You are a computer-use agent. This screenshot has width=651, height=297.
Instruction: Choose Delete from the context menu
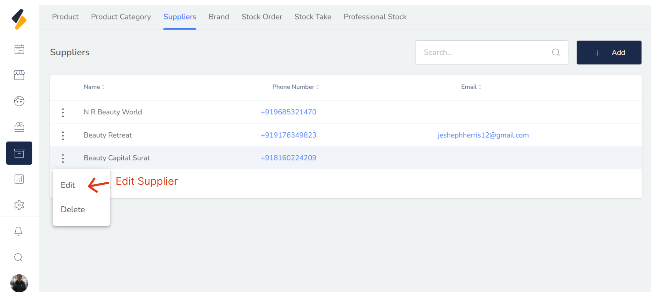pos(73,209)
